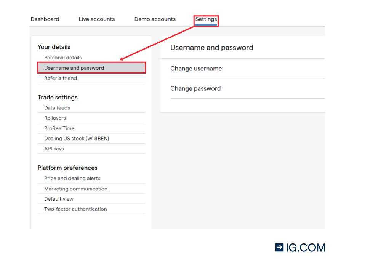Select Price and dealing alerts
The width and height of the screenshot is (381, 267).
72,178
